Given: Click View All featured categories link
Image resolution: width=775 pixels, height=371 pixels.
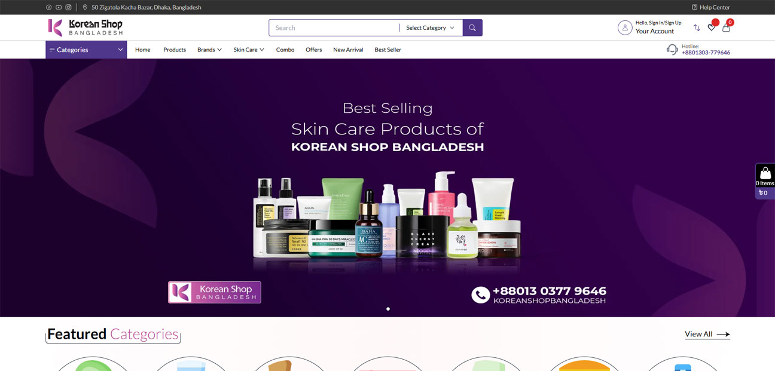Looking at the screenshot, I should pyautogui.click(x=707, y=334).
